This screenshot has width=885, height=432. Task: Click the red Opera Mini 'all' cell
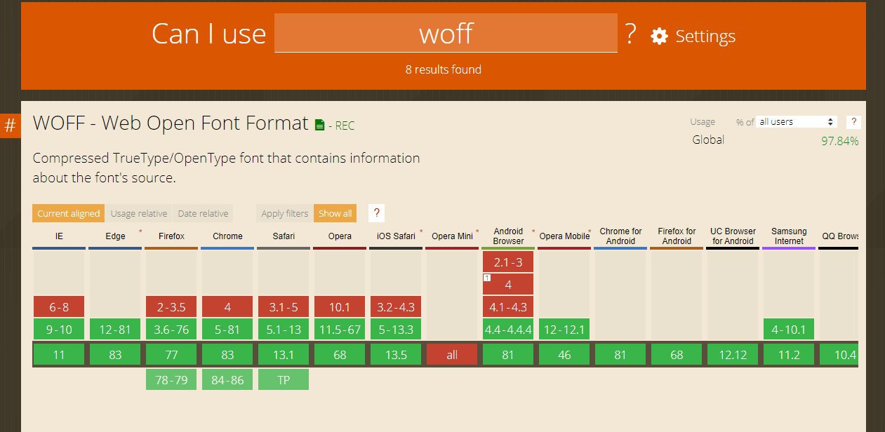click(452, 355)
